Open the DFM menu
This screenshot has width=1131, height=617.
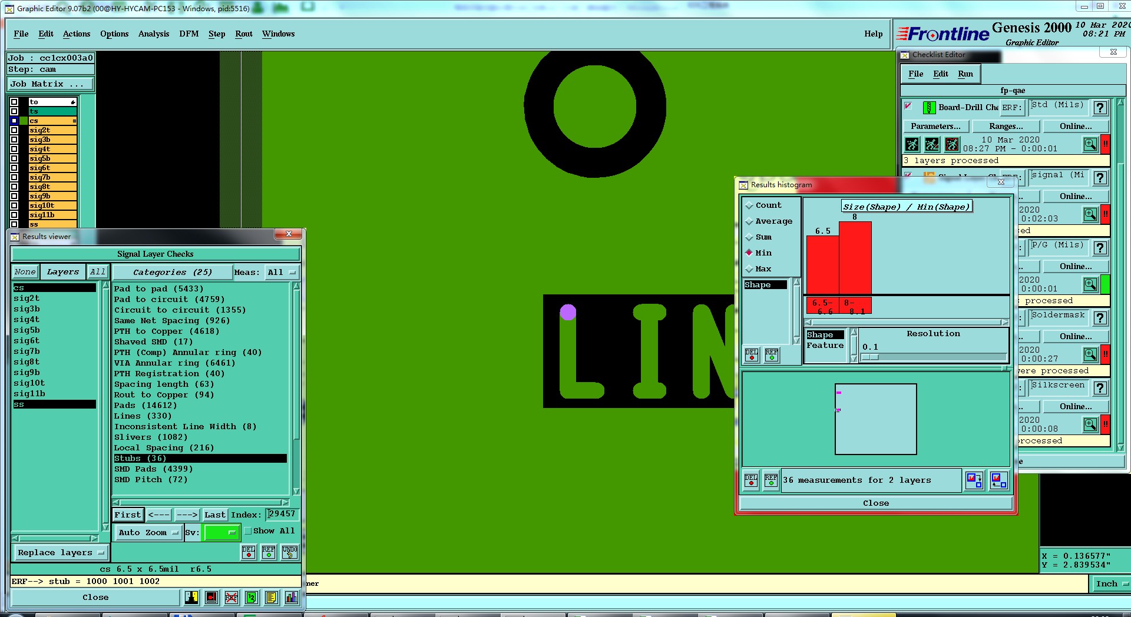tap(189, 34)
